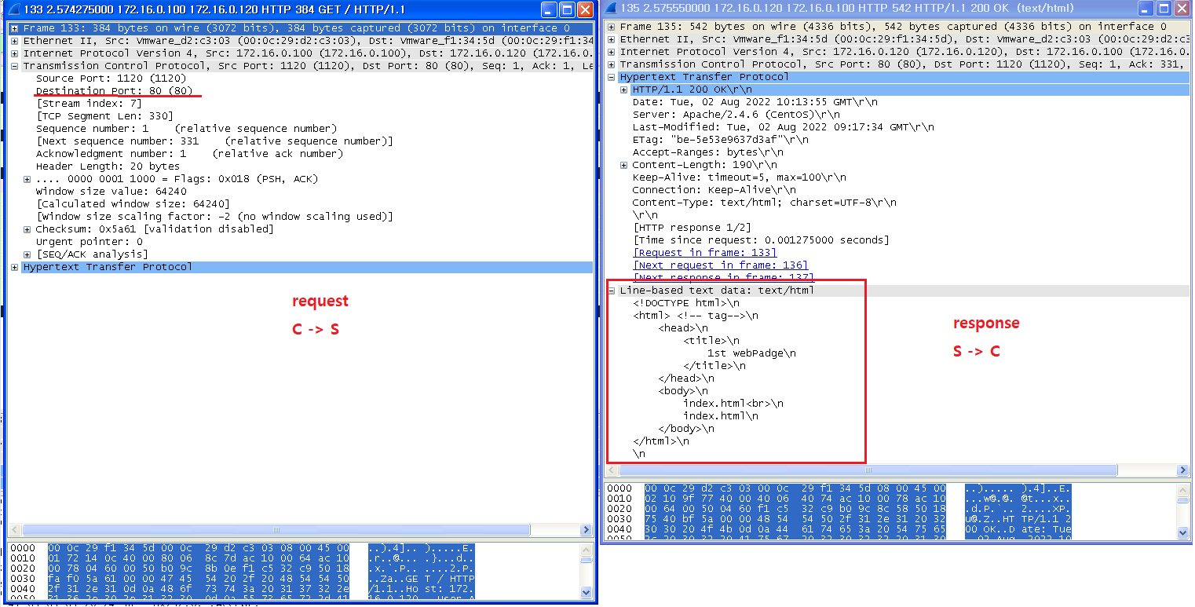Select the '1st webPadge' line
Screen dimensions: 1195x607
tap(751, 353)
